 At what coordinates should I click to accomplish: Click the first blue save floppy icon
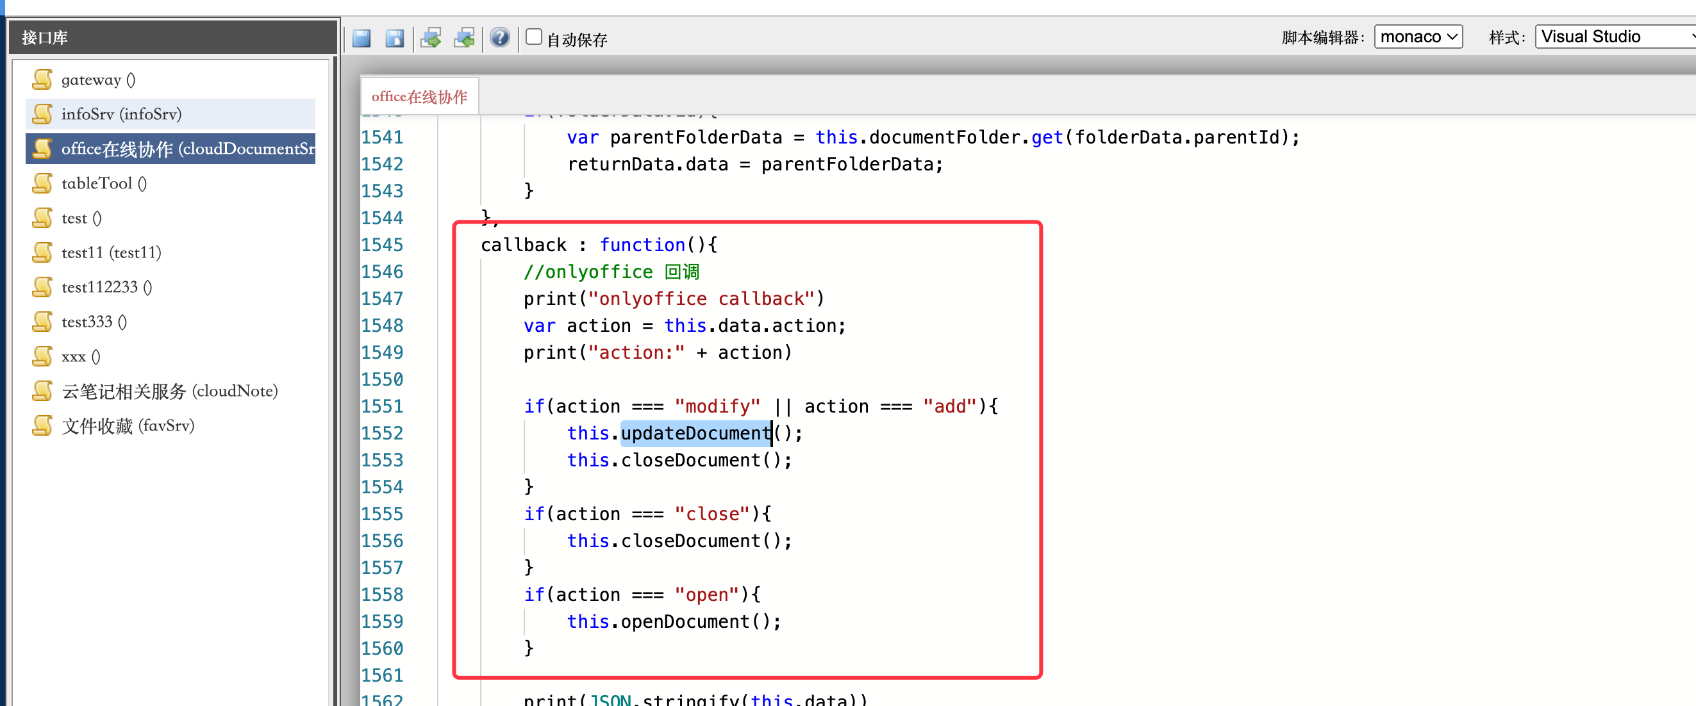click(x=362, y=38)
